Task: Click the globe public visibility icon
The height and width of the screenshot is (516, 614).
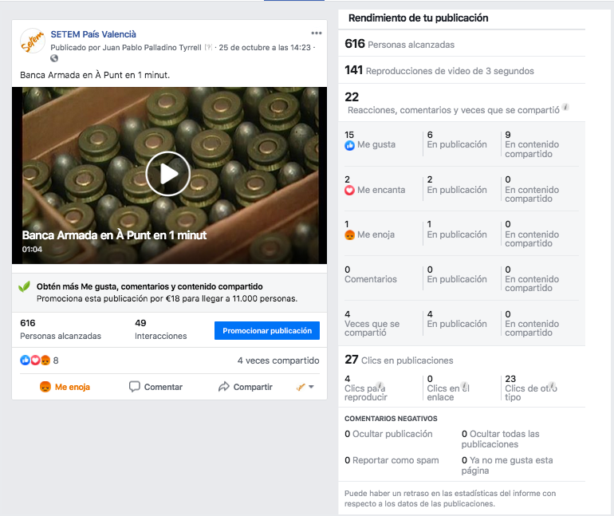Action: 54,58
